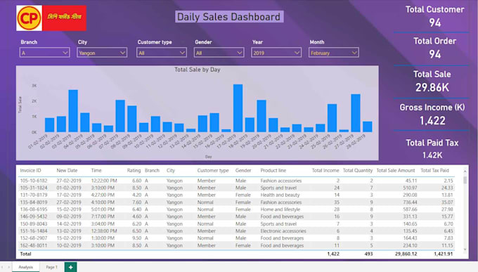Click the Health and beauty product line cell

click(280, 195)
